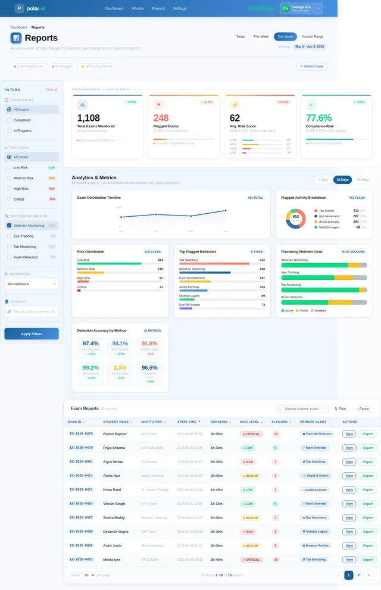This screenshot has width=381, height=590.
Task: Click the Total Exams Monitored card icon
Action: (x=82, y=105)
